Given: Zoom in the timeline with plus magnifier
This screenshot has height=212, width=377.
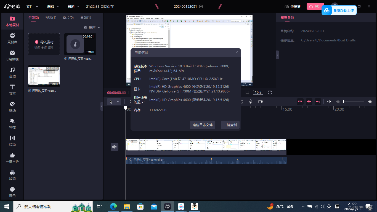Looking at the screenshot, I should (x=370, y=102).
